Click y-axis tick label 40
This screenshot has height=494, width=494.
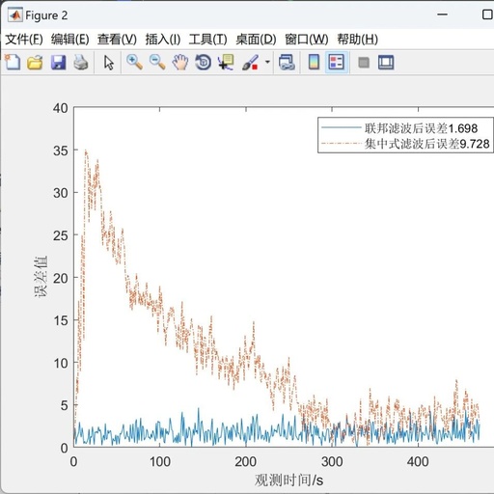click(61, 108)
